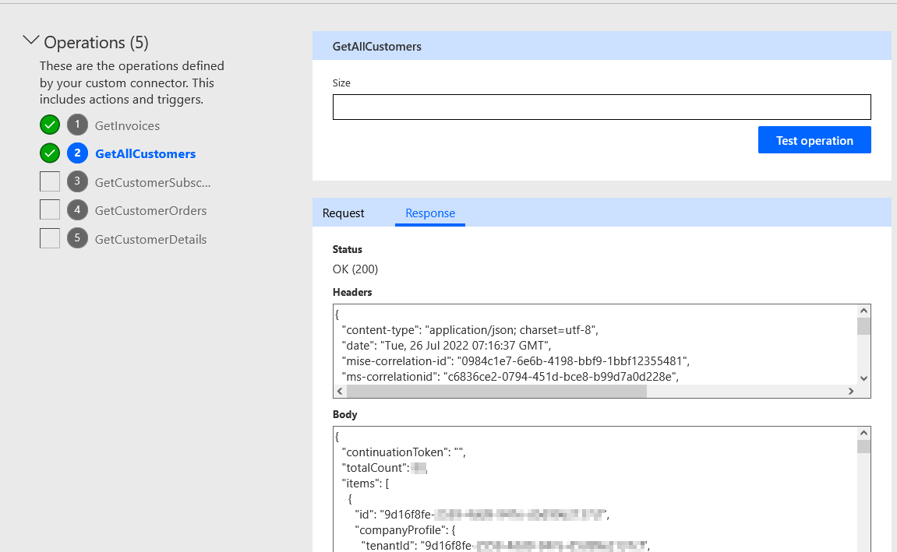
Task: Click the OK (200) status text
Action: 355,269
